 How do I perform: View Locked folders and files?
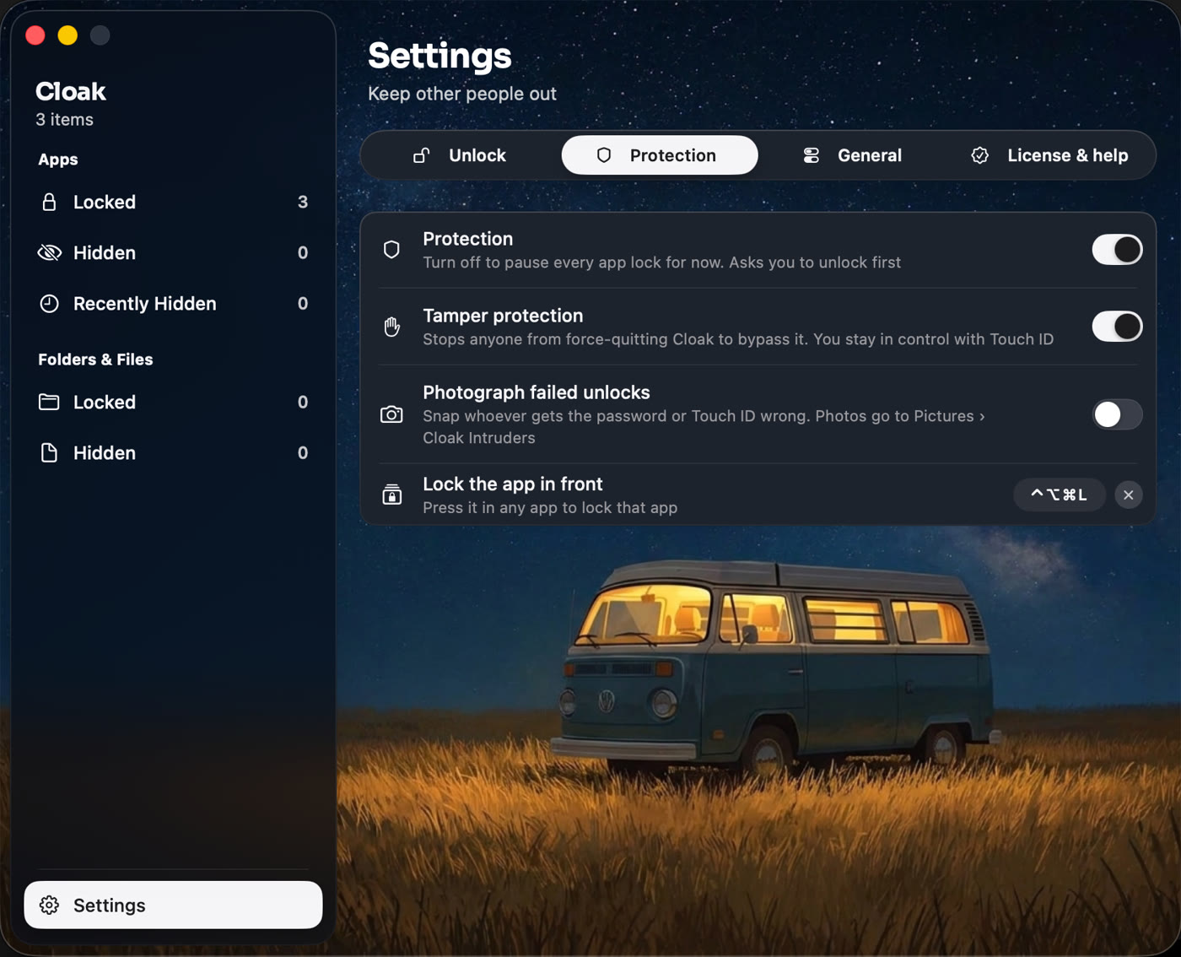pyautogui.click(x=173, y=402)
